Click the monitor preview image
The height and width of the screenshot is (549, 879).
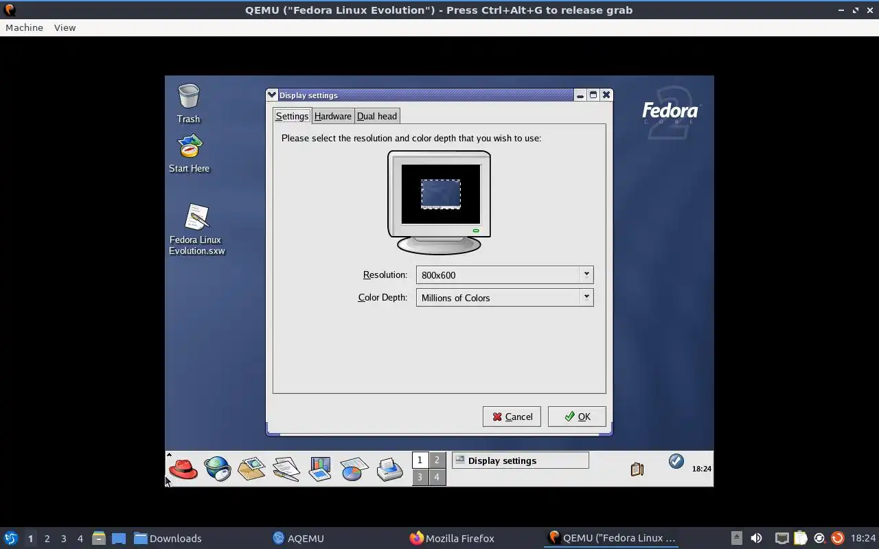pyautogui.click(x=439, y=202)
